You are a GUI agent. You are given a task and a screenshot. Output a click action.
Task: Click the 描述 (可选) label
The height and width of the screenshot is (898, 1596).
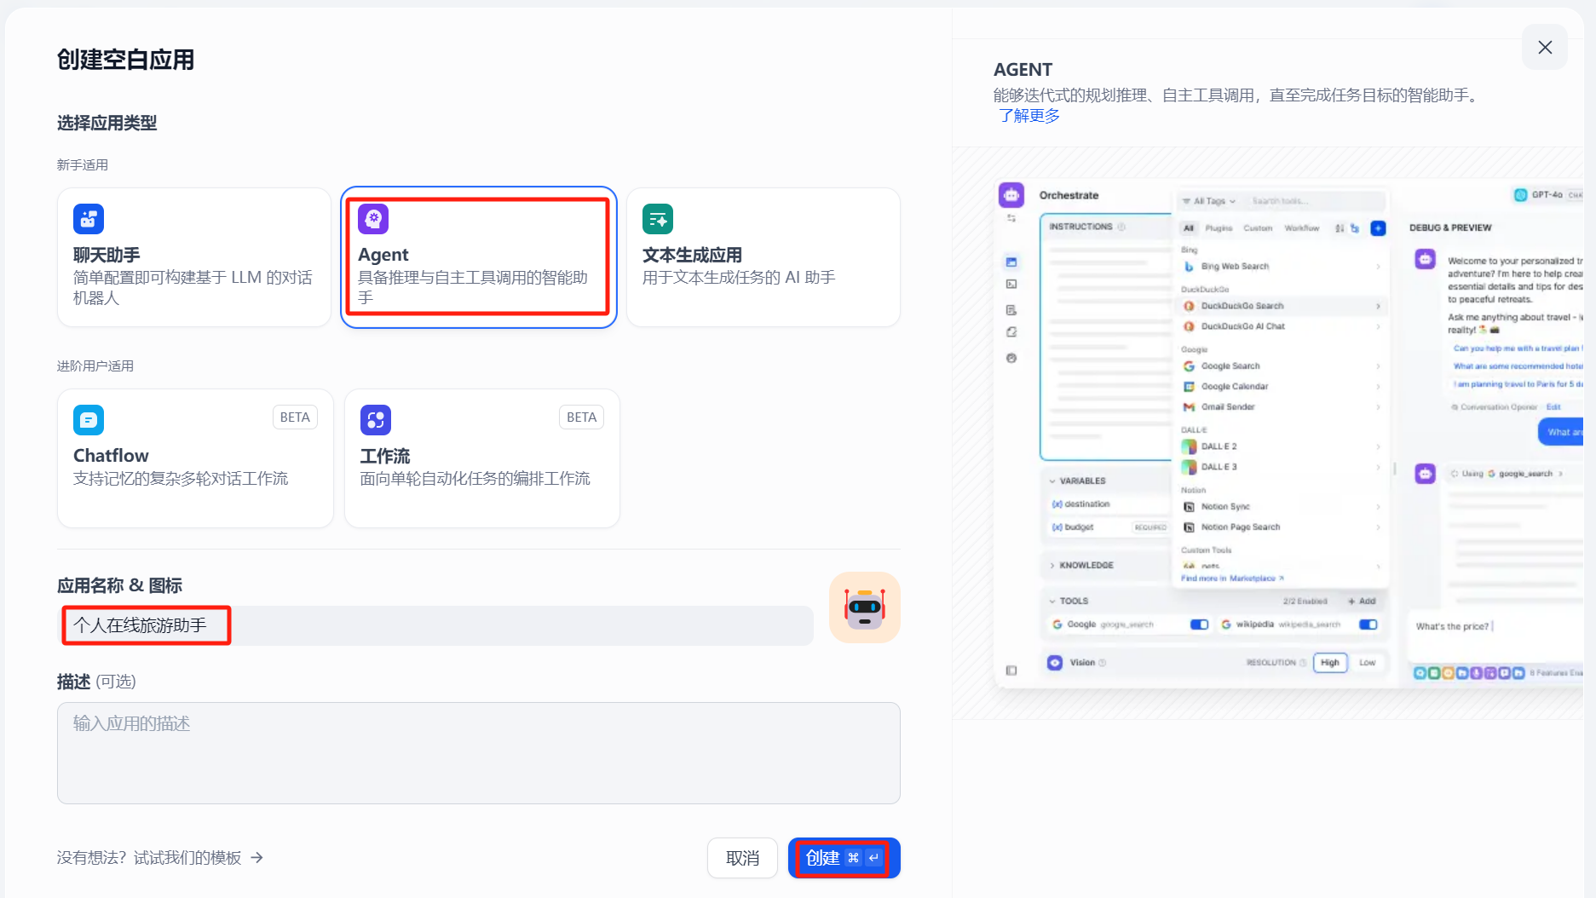tap(96, 682)
